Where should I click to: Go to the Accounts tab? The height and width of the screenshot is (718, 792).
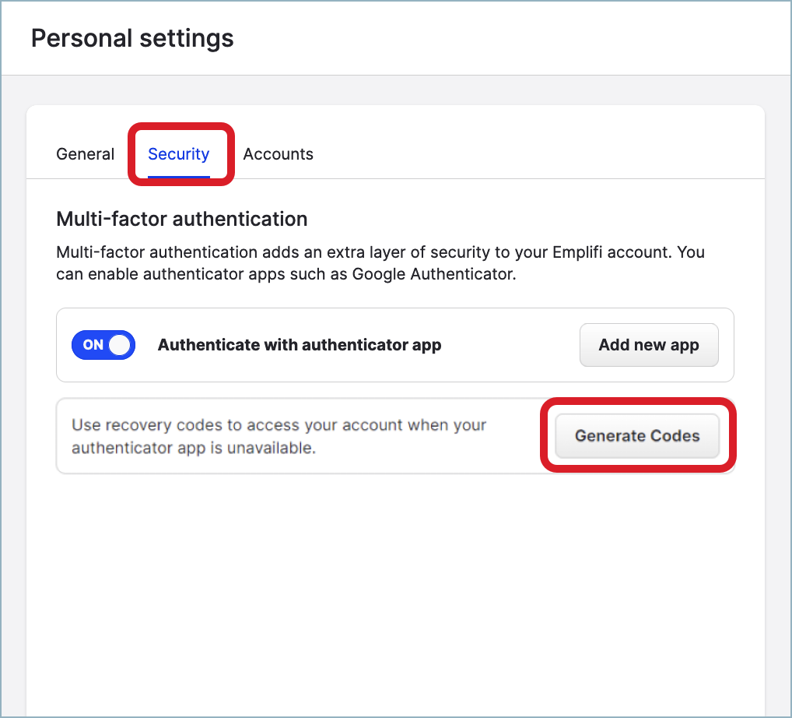click(x=279, y=153)
